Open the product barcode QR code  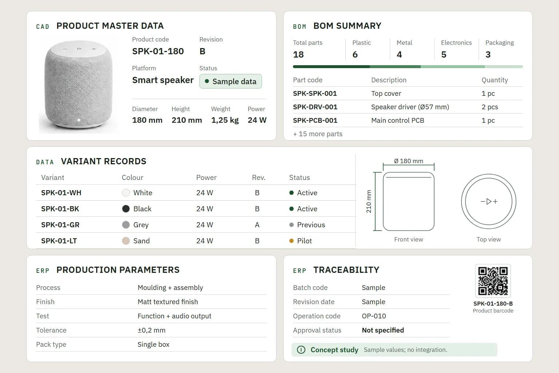(493, 280)
